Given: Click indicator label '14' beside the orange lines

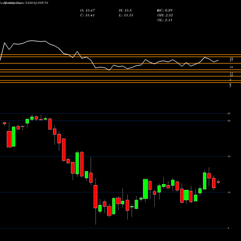Looking at the screenshot, I should click(231, 67).
